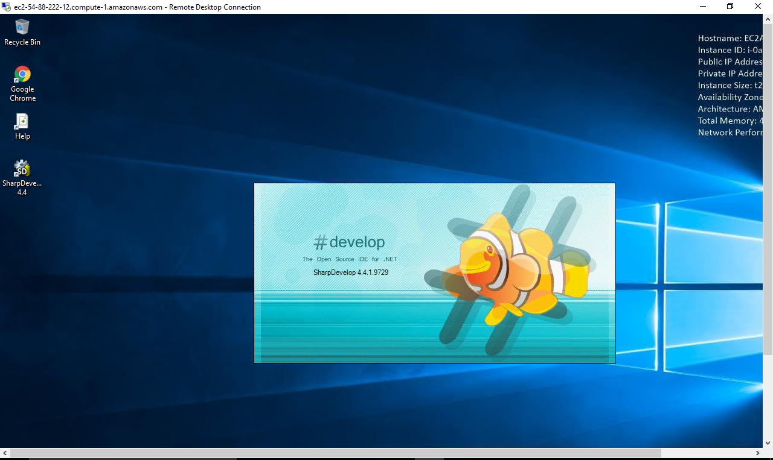Viewport: 773px width, 460px height.
Task: Click the horizontal scrollbar thumb
Action: point(335,453)
